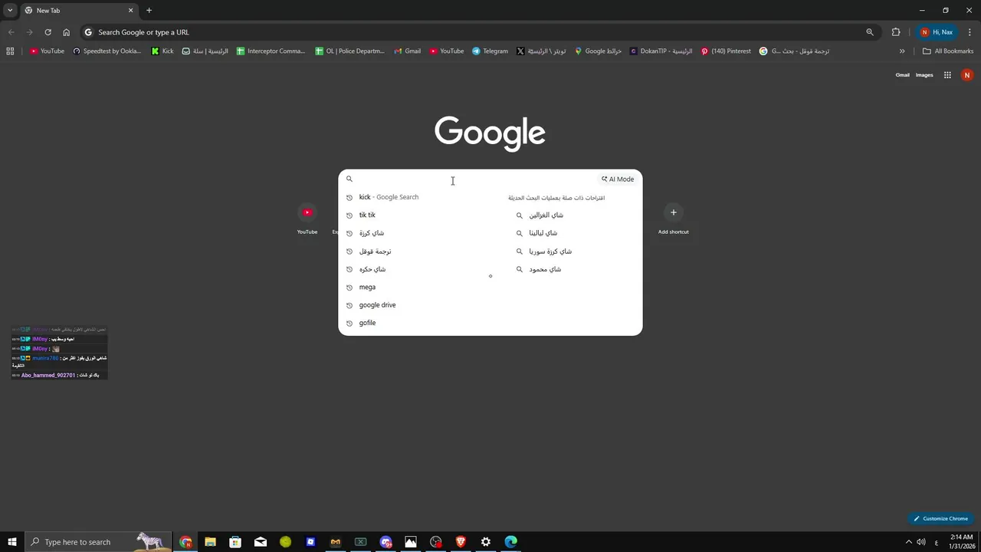Click the Home icon in the toolbar
The width and height of the screenshot is (981, 552).
[66, 32]
